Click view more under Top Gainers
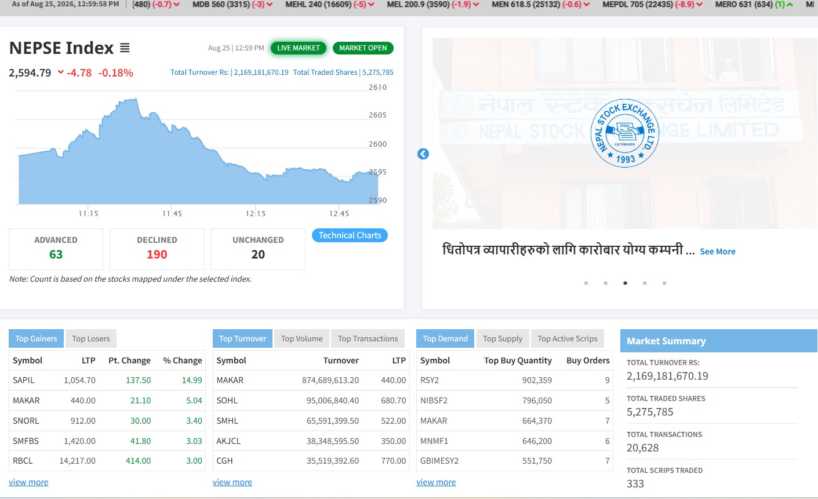 click(28, 482)
